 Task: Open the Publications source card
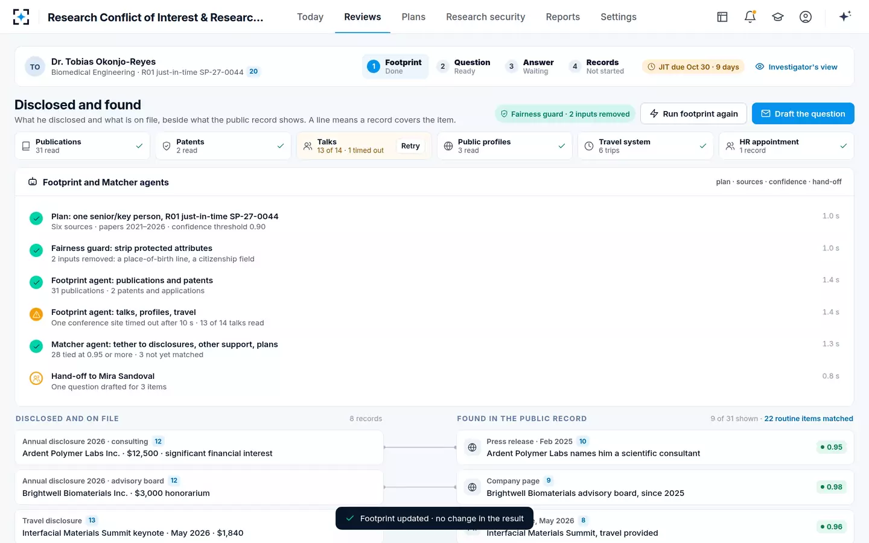pyautogui.click(x=82, y=146)
